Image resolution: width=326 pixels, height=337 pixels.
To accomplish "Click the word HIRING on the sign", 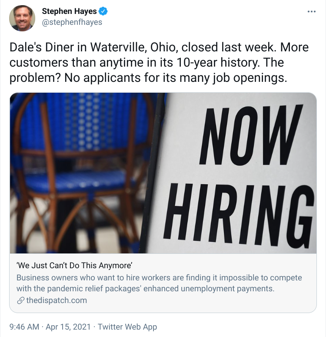I will (x=238, y=216).
